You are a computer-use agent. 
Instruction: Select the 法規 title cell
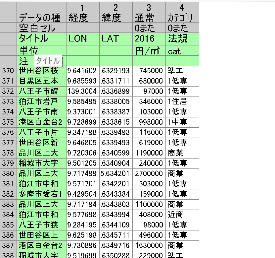pos(182,39)
